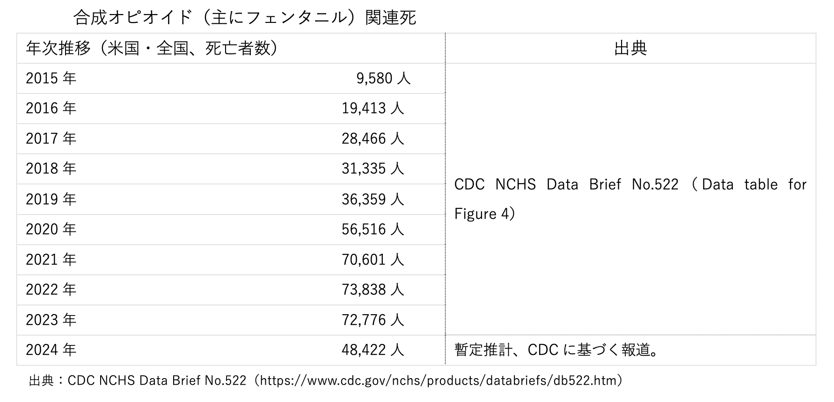Click the 2015 年 row label
This screenshot has width=834, height=402.
51,79
